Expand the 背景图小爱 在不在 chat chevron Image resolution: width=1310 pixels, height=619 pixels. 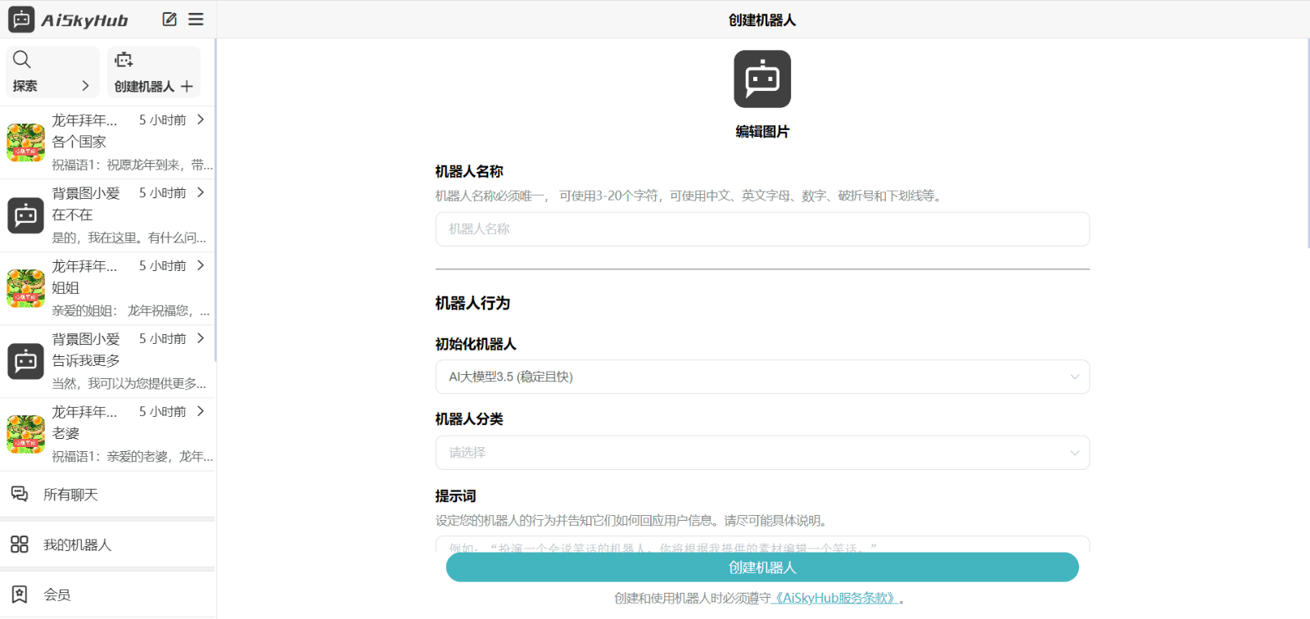201,193
